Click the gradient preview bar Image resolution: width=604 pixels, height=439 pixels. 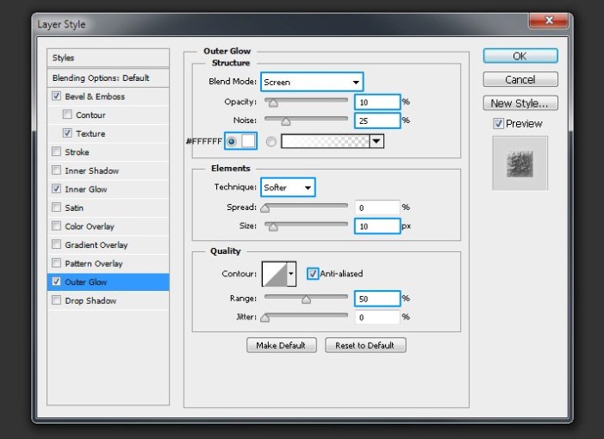point(325,141)
